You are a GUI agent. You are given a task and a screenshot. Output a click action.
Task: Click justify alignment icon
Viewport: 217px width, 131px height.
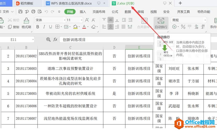[124, 27]
